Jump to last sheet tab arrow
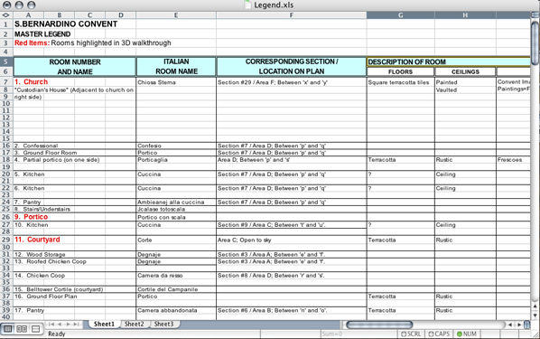Image resolution: width=540 pixels, height=339 pixels. point(76,325)
